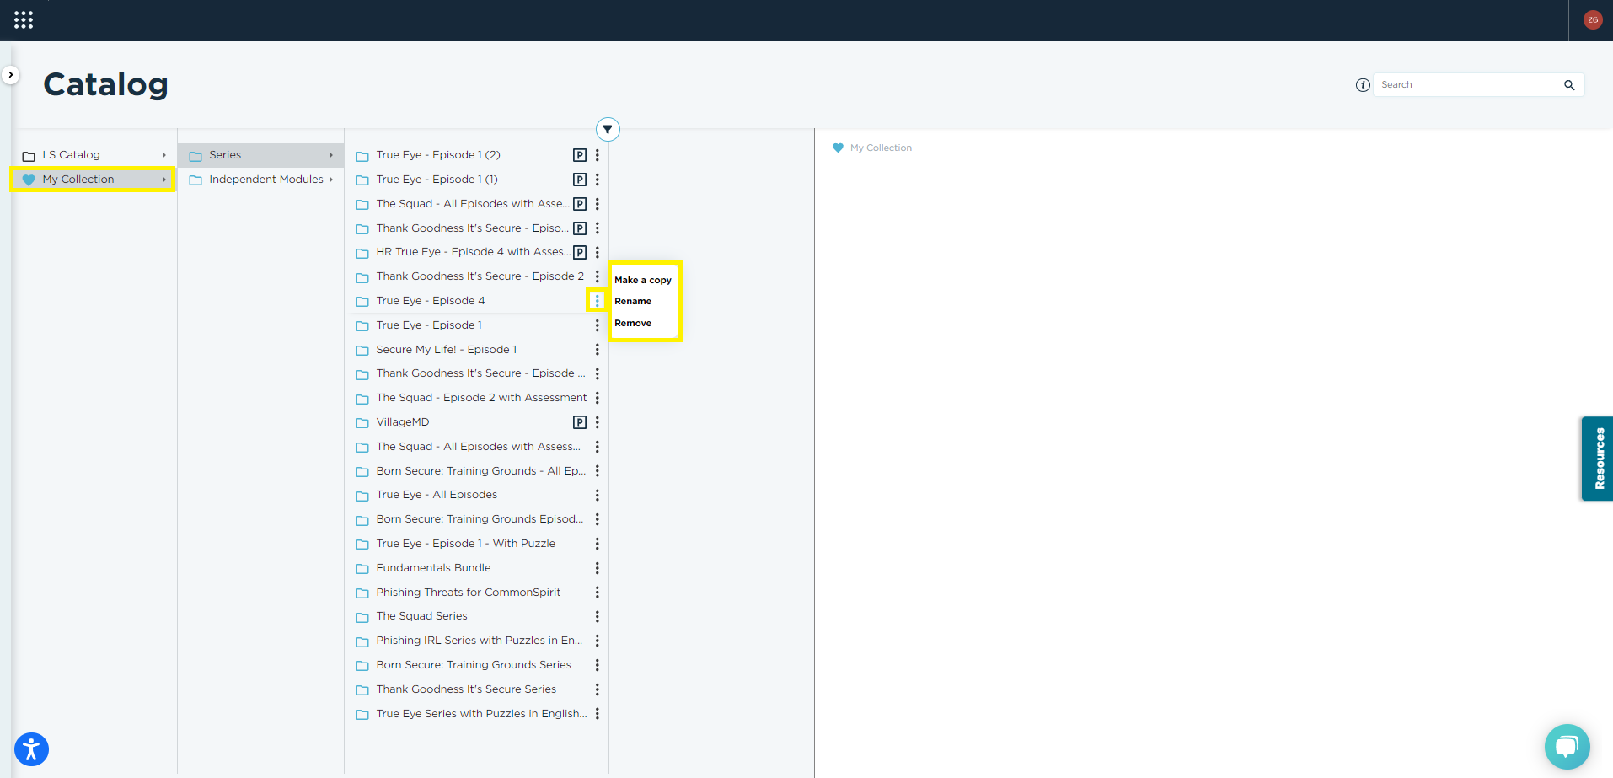The width and height of the screenshot is (1613, 778).
Task: Open options for Fundamentals Bundle
Action: click(x=597, y=568)
